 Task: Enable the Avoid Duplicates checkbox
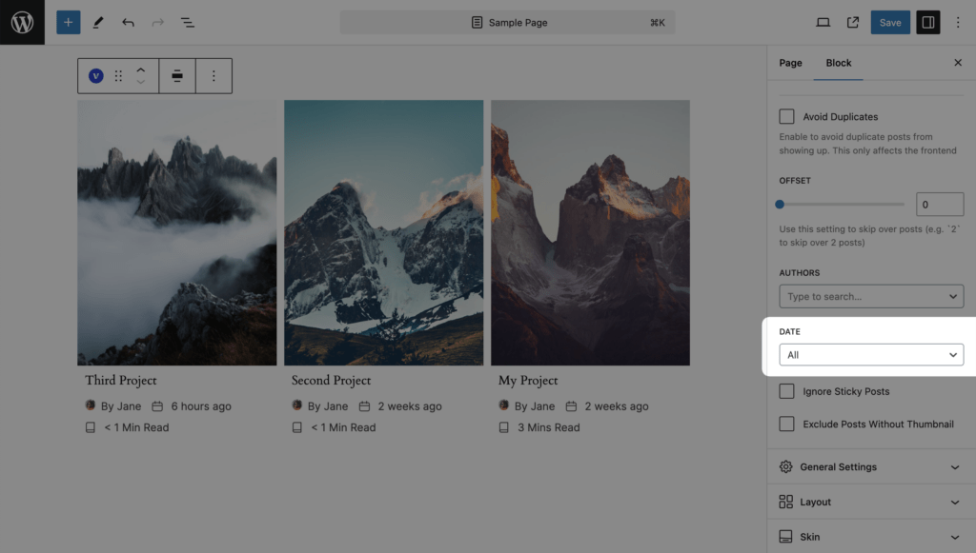pyautogui.click(x=786, y=117)
